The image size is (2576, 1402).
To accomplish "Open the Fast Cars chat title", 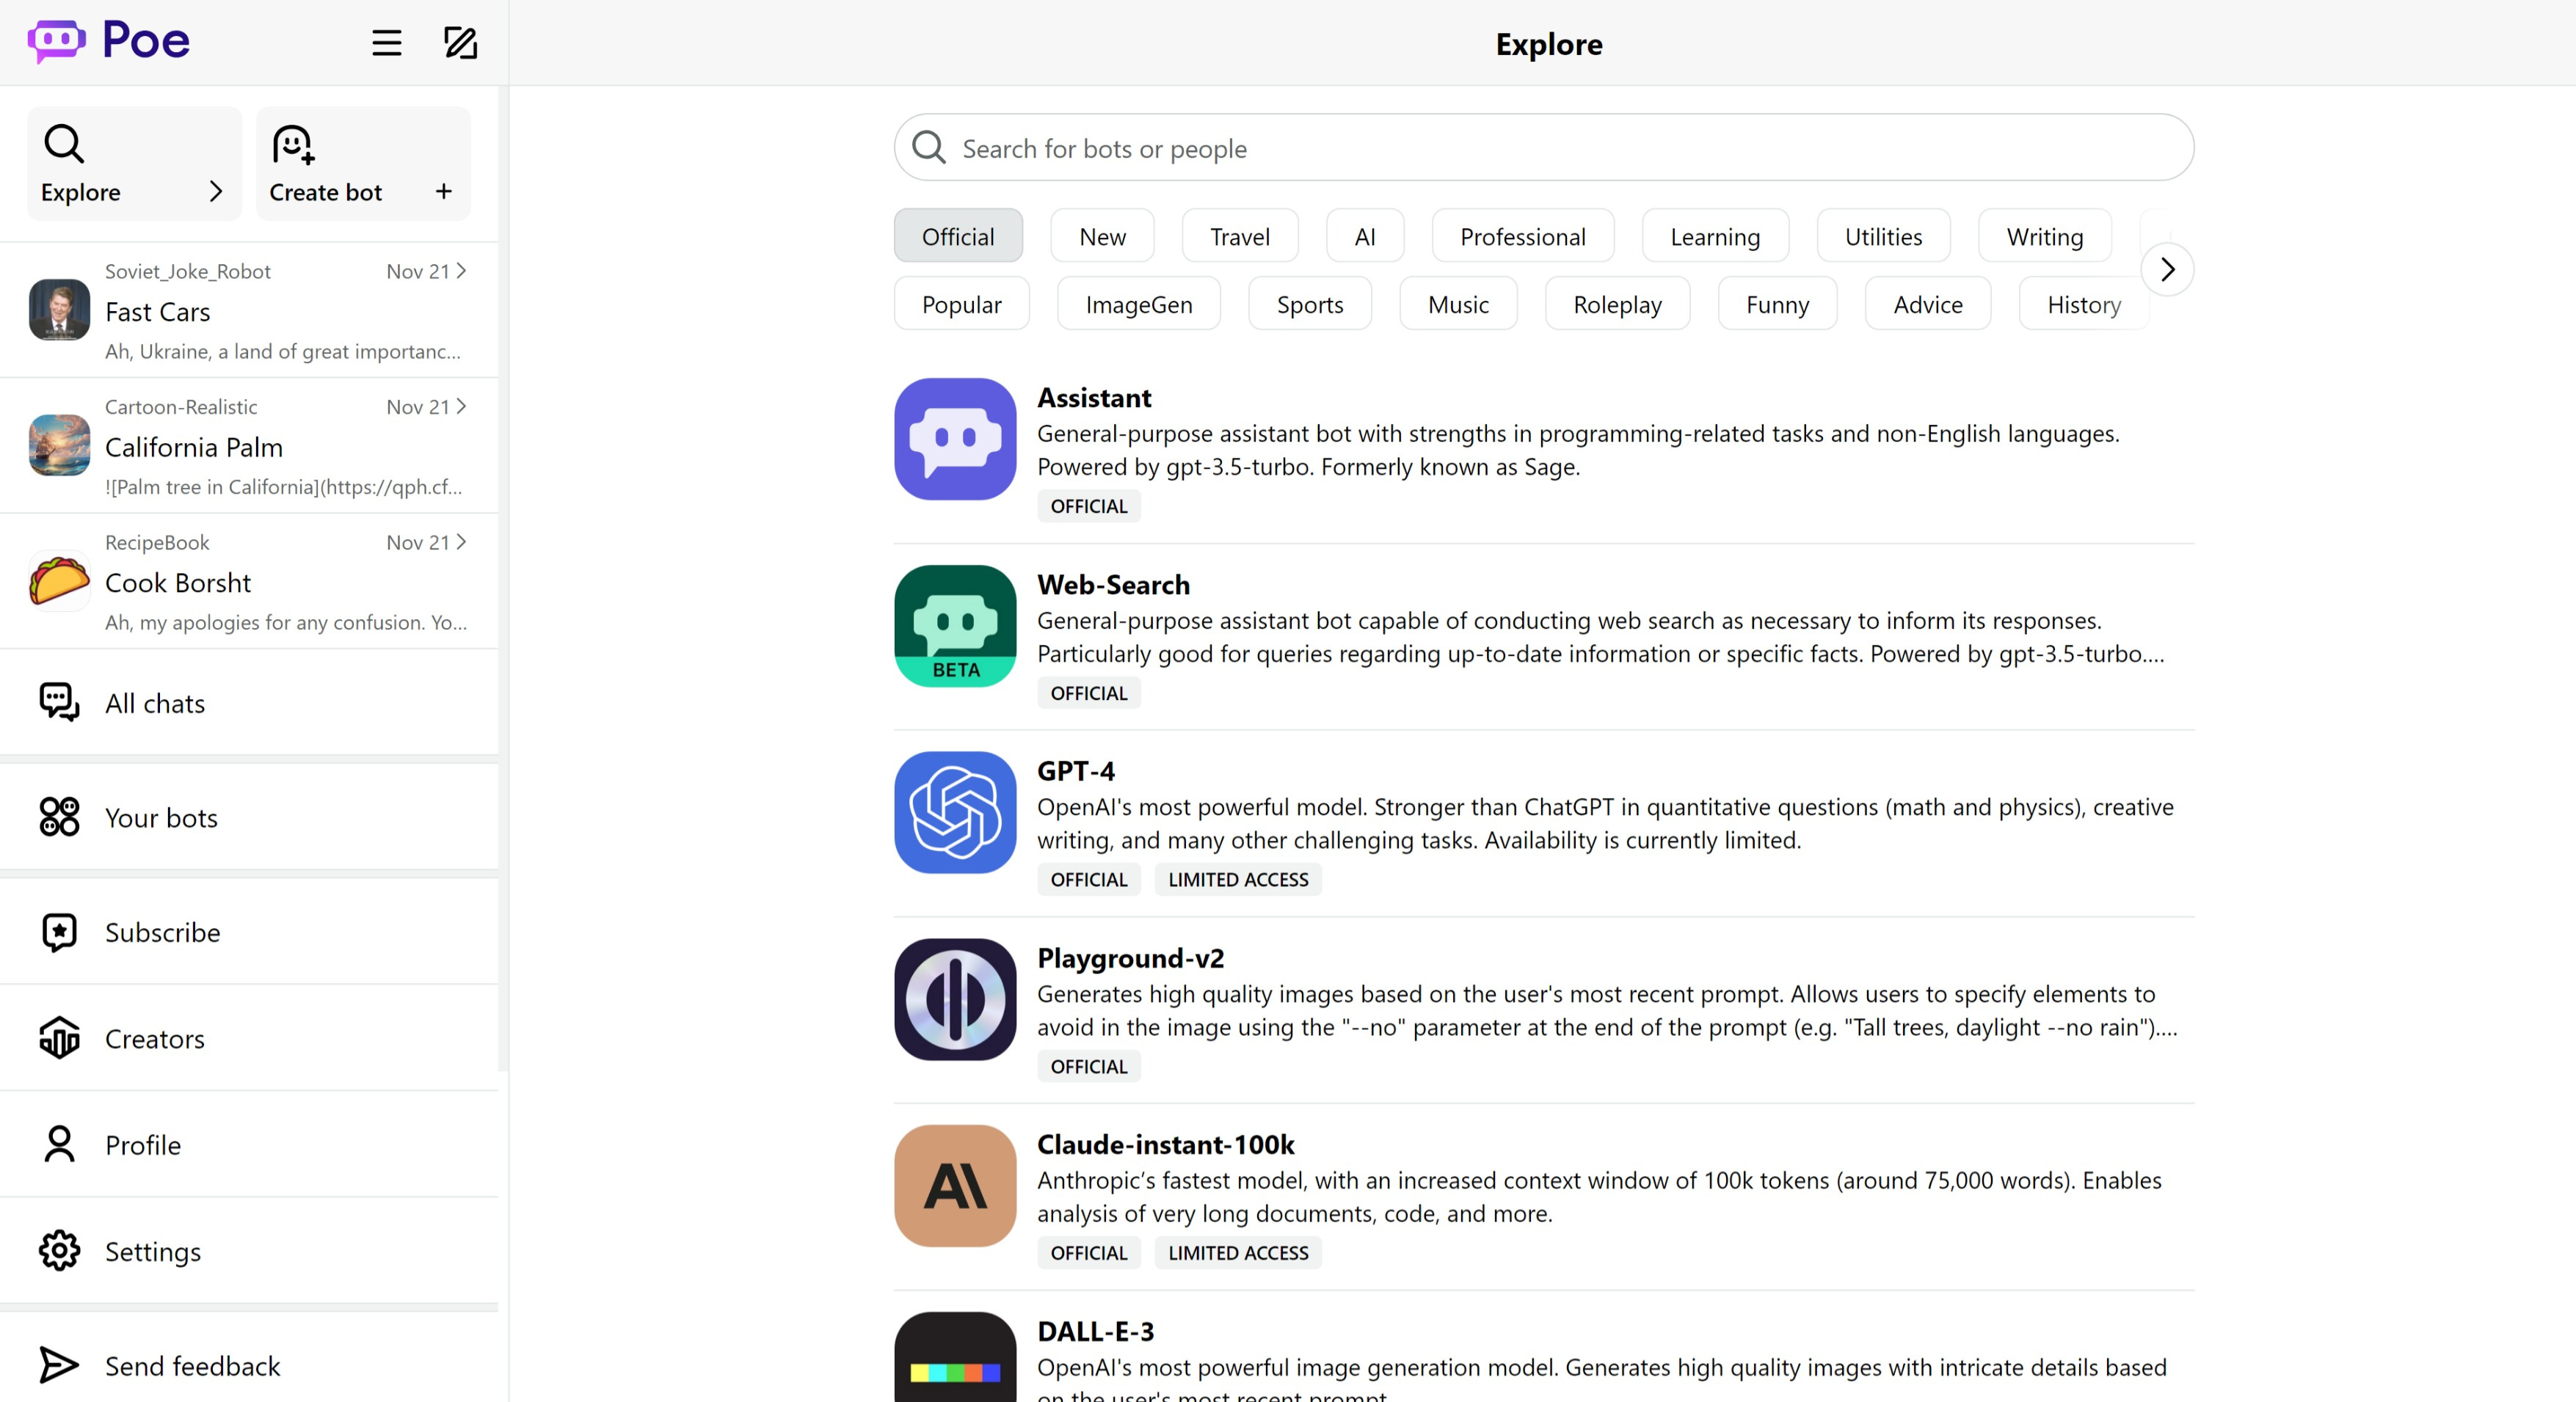I will (158, 312).
